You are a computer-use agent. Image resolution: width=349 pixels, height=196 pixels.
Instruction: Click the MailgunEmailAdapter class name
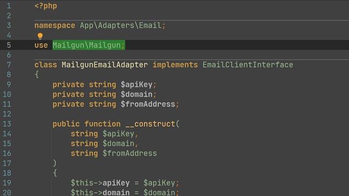point(105,65)
